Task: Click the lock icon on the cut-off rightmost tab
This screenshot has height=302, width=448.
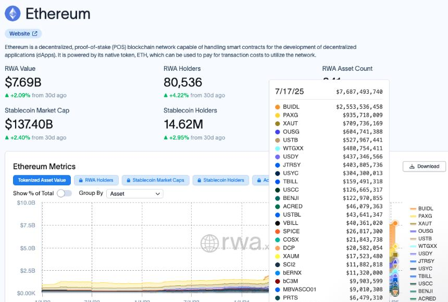Action: [258, 180]
